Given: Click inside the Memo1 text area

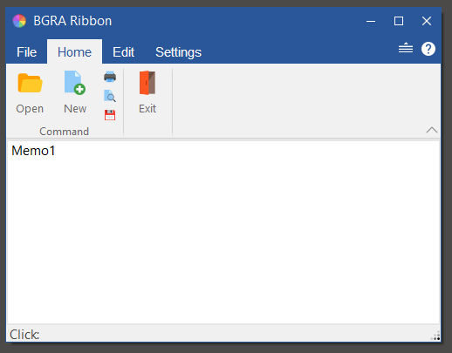Looking at the screenshot, I should pyautogui.click(x=223, y=233).
